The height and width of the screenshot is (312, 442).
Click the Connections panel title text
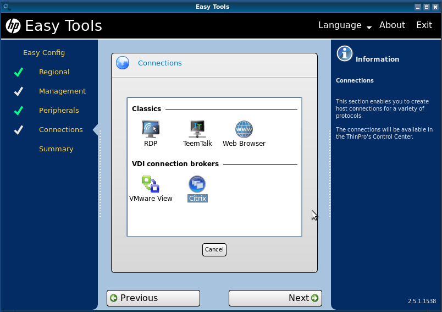pyautogui.click(x=160, y=63)
